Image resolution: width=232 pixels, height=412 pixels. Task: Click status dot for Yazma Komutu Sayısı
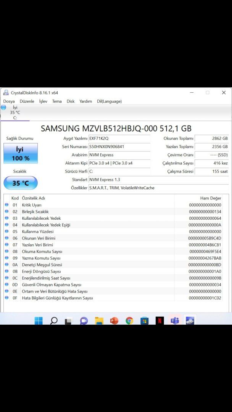[6, 258]
